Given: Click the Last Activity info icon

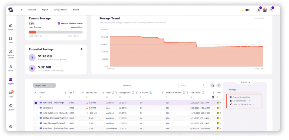Looking at the screenshot, I should pyautogui.click(x=203, y=93).
